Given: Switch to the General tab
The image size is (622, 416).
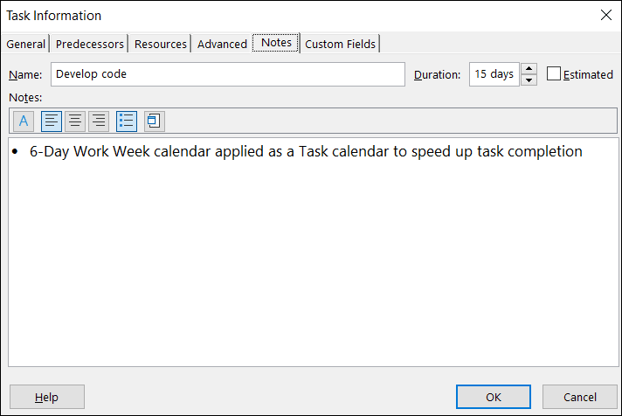Looking at the screenshot, I should coord(26,44).
